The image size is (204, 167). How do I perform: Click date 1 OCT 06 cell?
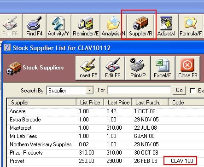point(145,111)
